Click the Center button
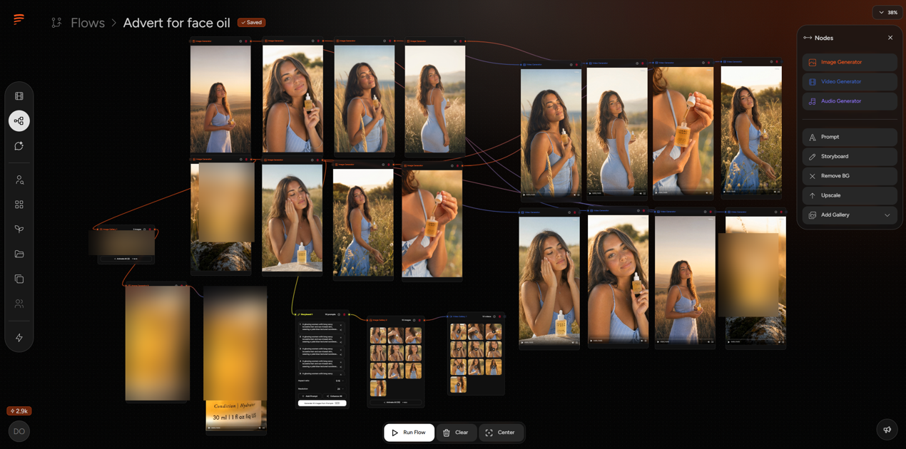The image size is (906, 449). click(500, 433)
